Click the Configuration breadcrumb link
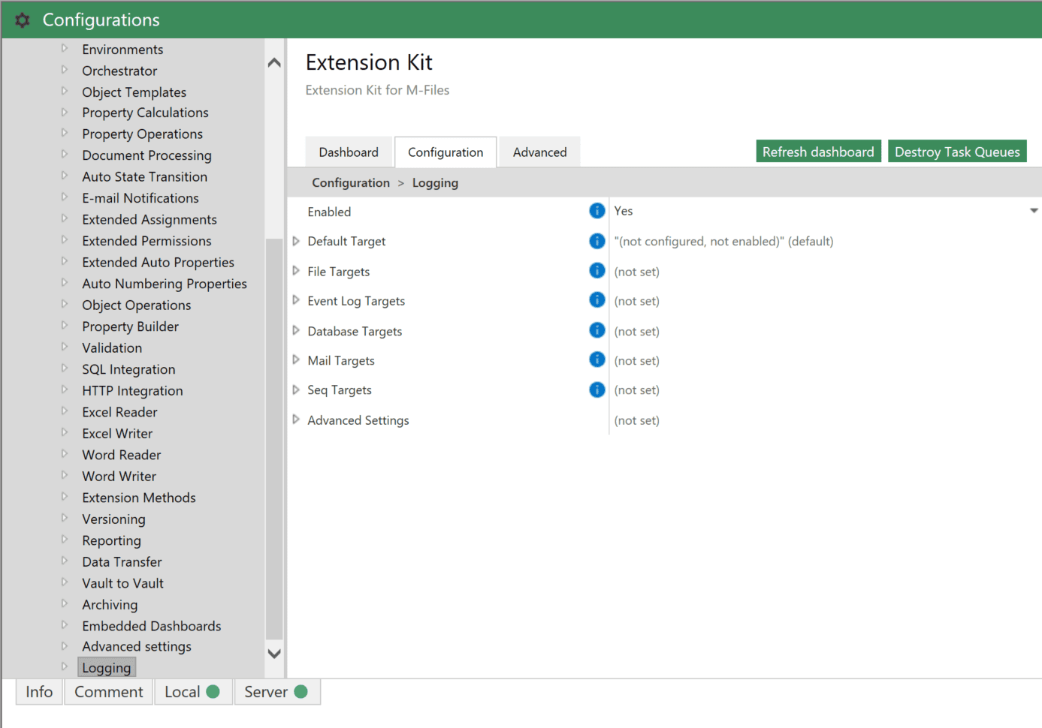 pos(351,182)
